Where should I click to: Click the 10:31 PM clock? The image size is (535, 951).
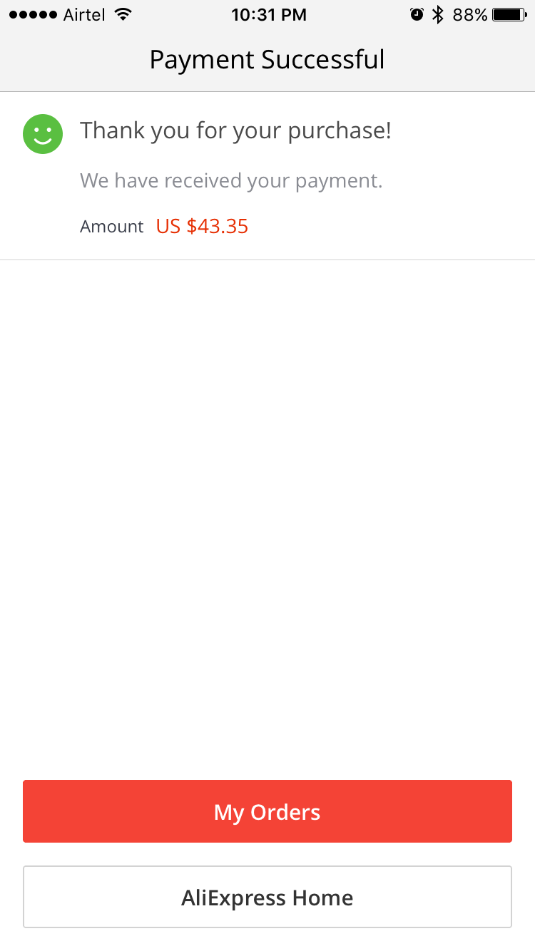(x=268, y=15)
